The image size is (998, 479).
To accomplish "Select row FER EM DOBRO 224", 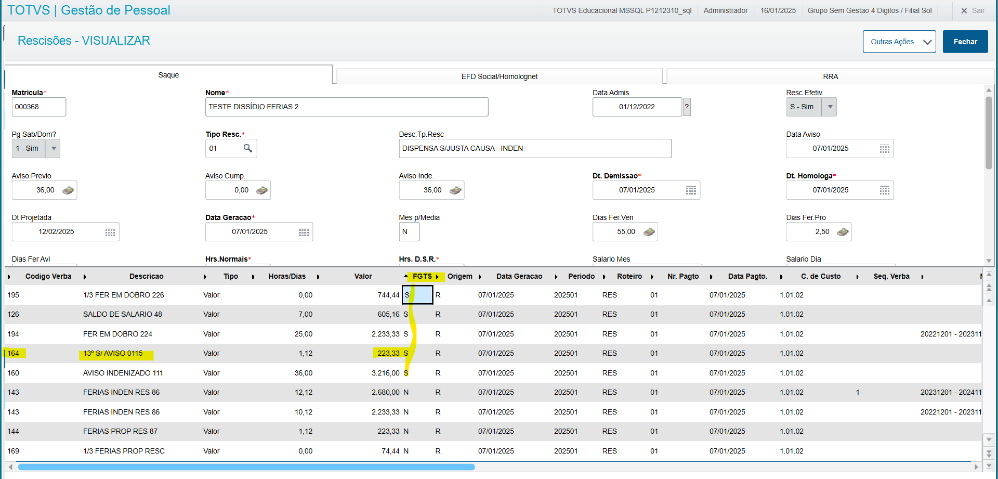I will pyautogui.click(x=493, y=334).
